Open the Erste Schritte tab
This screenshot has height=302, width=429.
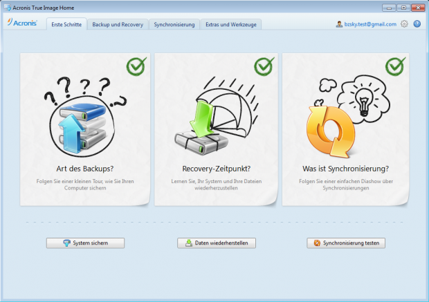click(x=66, y=24)
